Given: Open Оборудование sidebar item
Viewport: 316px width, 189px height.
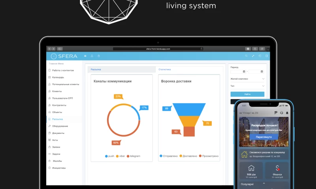Looking at the screenshot, I should [x=64, y=126].
